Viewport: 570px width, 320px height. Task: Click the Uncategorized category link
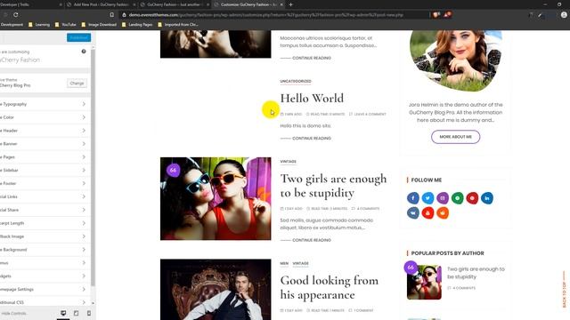pos(296,81)
